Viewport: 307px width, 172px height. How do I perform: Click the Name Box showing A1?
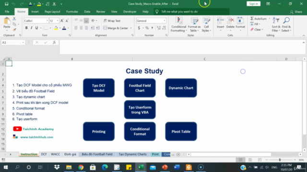click(13, 43)
